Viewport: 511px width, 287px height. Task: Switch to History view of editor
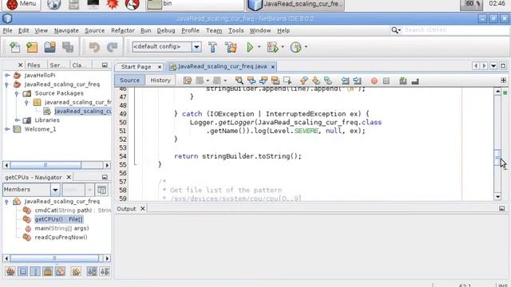point(160,81)
